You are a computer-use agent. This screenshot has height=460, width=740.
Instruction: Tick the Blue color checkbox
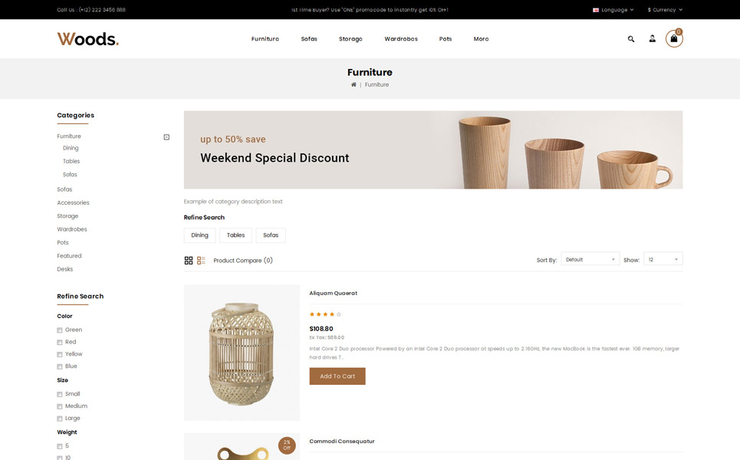tap(60, 366)
